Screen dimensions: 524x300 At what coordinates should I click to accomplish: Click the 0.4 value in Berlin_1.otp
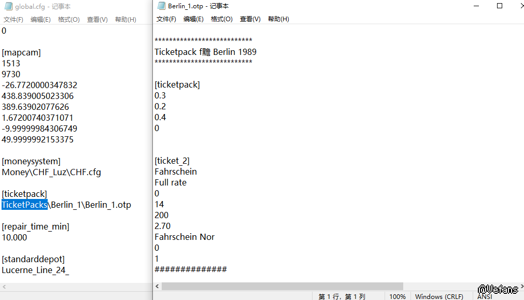[x=160, y=117]
